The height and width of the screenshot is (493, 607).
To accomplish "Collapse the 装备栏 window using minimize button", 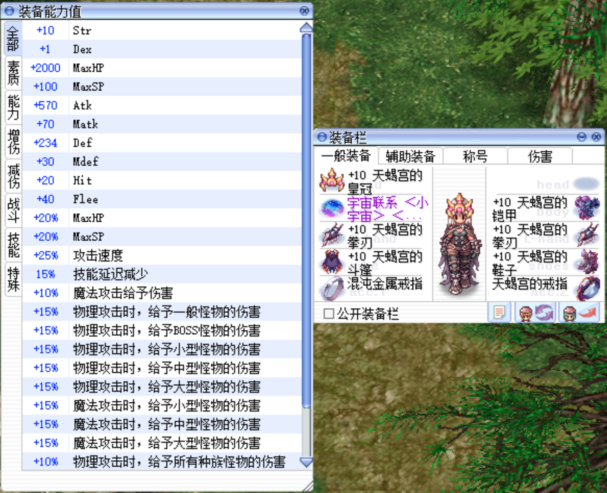I will pyautogui.click(x=582, y=137).
